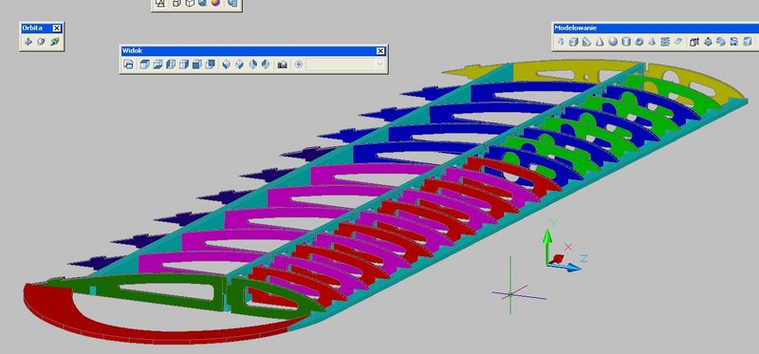Image resolution: width=759 pixels, height=354 pixels.
Task: Set SE Isometric view in Widok toolbar
Action: coord(240,65)
